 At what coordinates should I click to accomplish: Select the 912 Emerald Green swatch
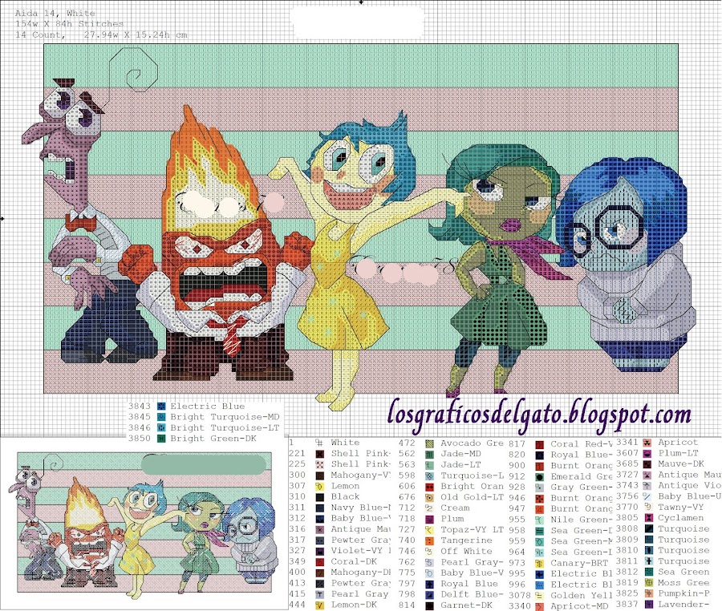pyautogui.click(x=539, y=476)
